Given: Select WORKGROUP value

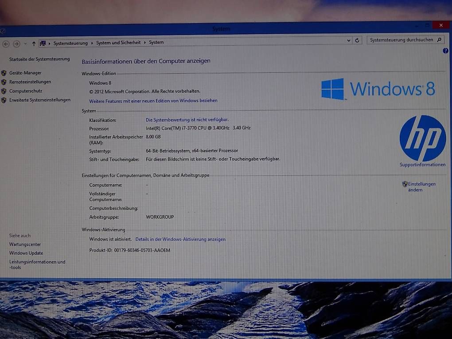Looking at the screenshot, I should click(160, 217).
